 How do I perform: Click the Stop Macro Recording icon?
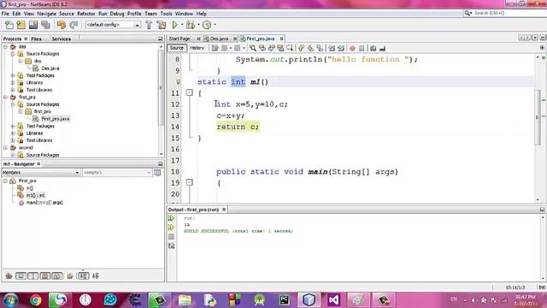click(362, 48)
